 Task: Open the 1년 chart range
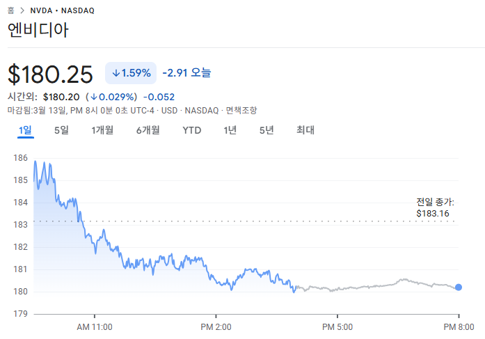point(230,129)
